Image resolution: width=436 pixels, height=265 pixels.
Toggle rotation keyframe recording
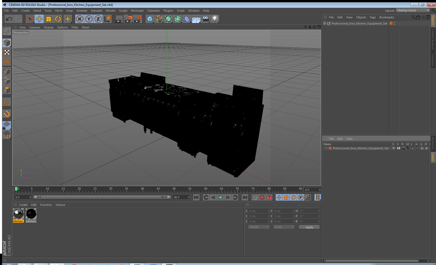tap(293, 197)
